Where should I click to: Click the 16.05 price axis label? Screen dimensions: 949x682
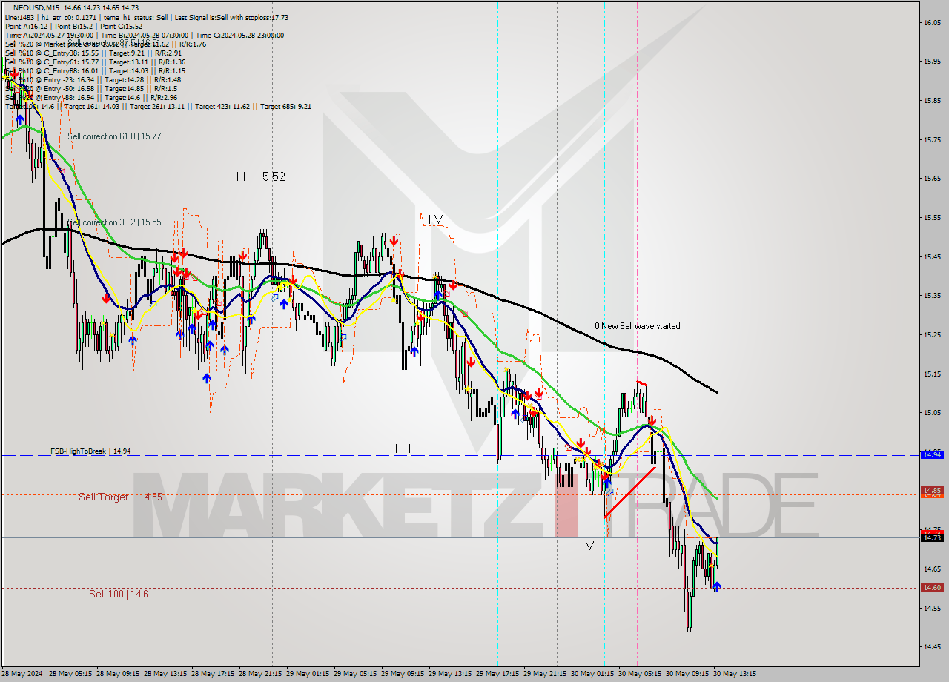coord(932,22)
